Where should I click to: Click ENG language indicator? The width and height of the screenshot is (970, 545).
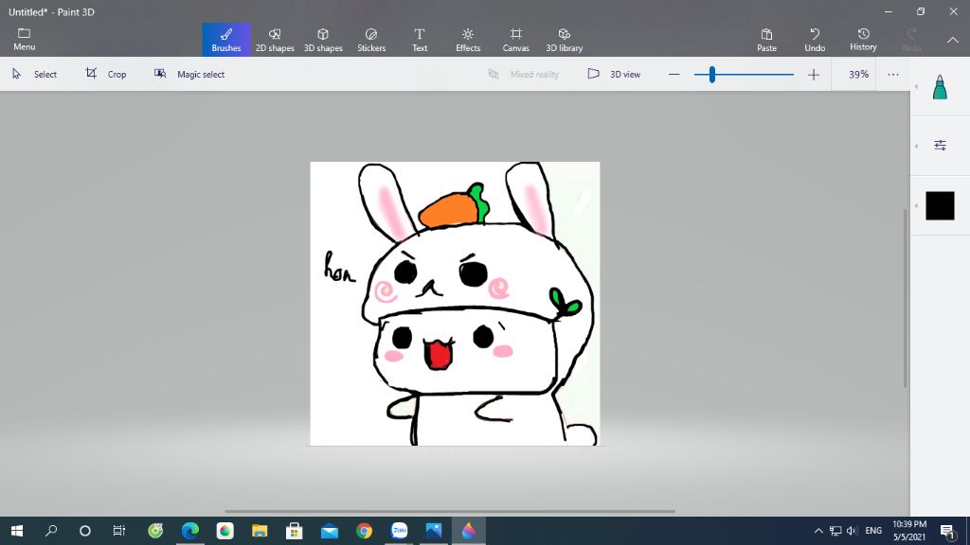(873, 531)
